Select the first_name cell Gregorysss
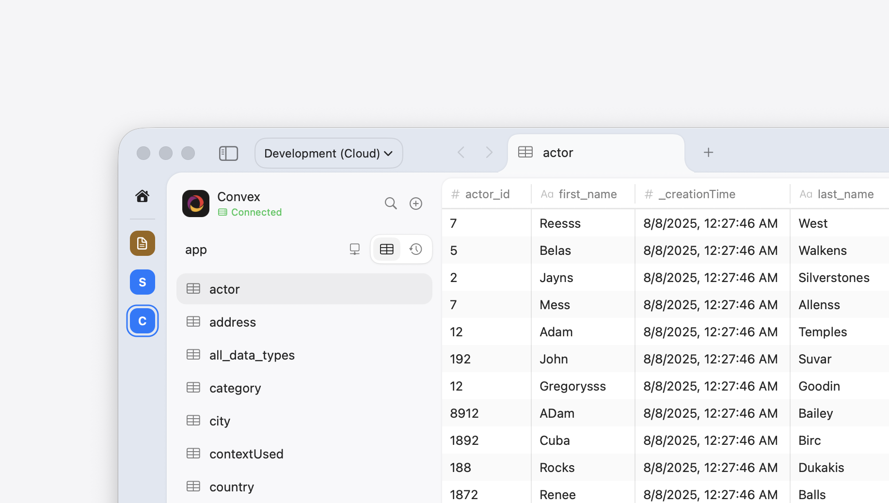The image size is (889, 503). tap(583, 386)
